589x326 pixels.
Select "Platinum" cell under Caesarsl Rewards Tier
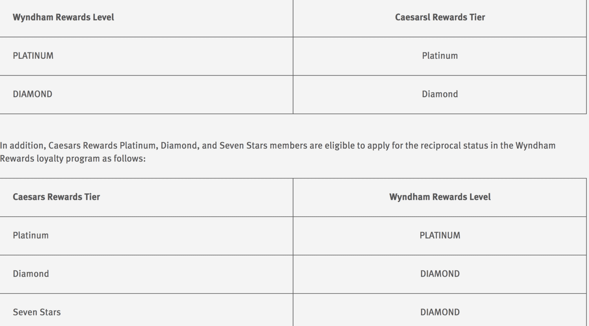tap(440, 56)
